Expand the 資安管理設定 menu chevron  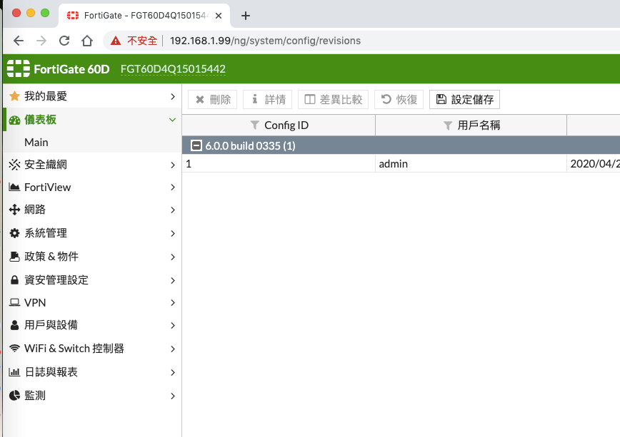[x=172, y=280]
